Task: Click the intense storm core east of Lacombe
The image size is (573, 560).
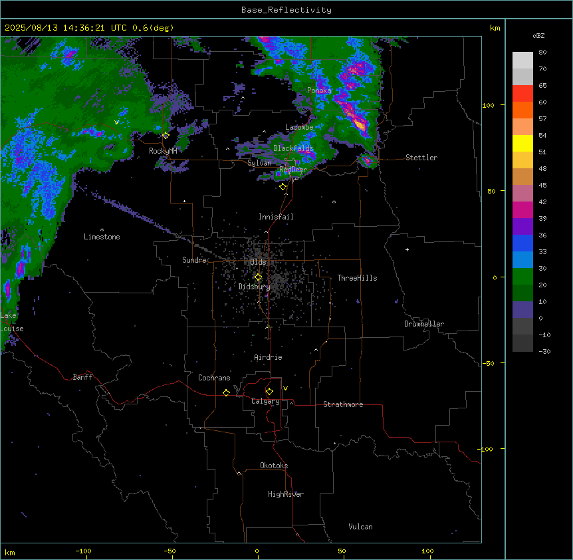Action: [360, 124]
